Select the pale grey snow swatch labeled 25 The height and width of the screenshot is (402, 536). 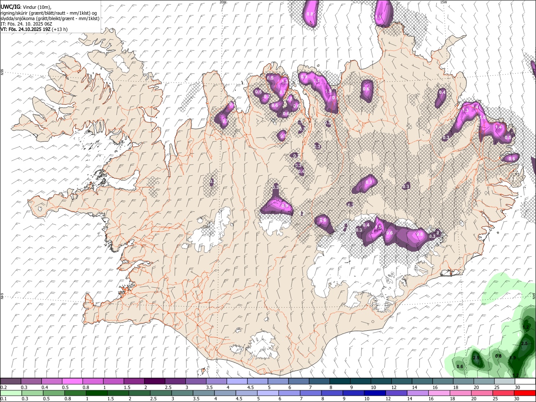[x=504, y=381]
